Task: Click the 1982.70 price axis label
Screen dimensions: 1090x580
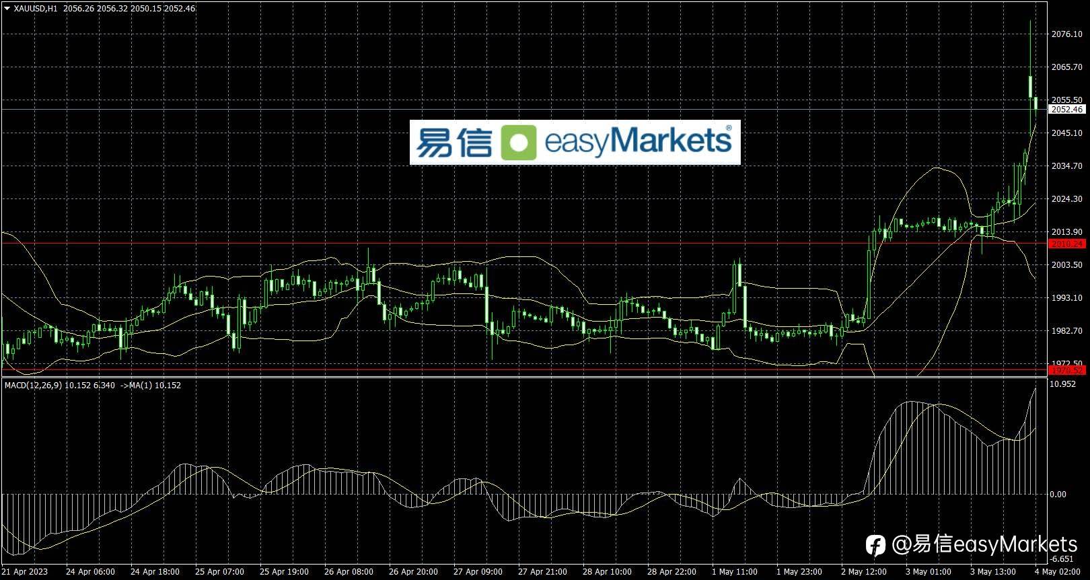Action: coord(1067,331)
